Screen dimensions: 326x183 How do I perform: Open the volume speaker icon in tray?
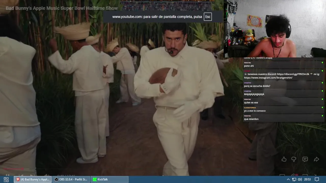click(x=300, y=179)
